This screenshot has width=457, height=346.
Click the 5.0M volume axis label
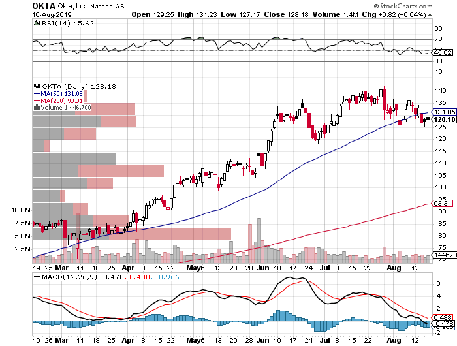click(22, 236)
